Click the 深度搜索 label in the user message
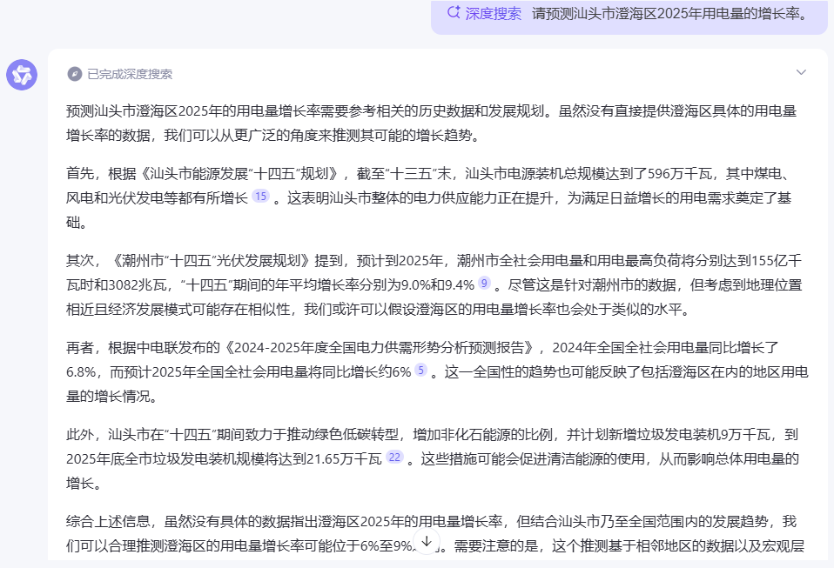Screen dimensions: 834x568 coord(493,13)
